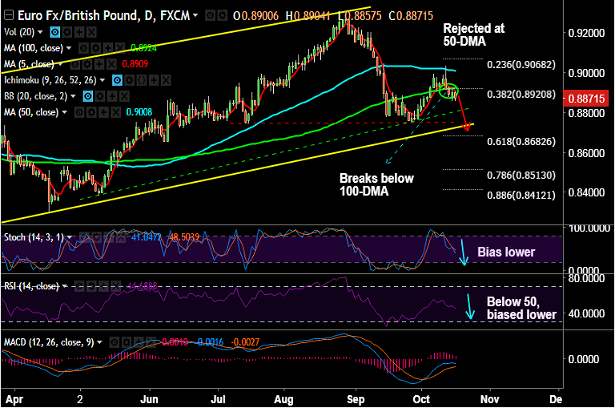Click plus icon on MA (100, close) row

tap(107, 48)
